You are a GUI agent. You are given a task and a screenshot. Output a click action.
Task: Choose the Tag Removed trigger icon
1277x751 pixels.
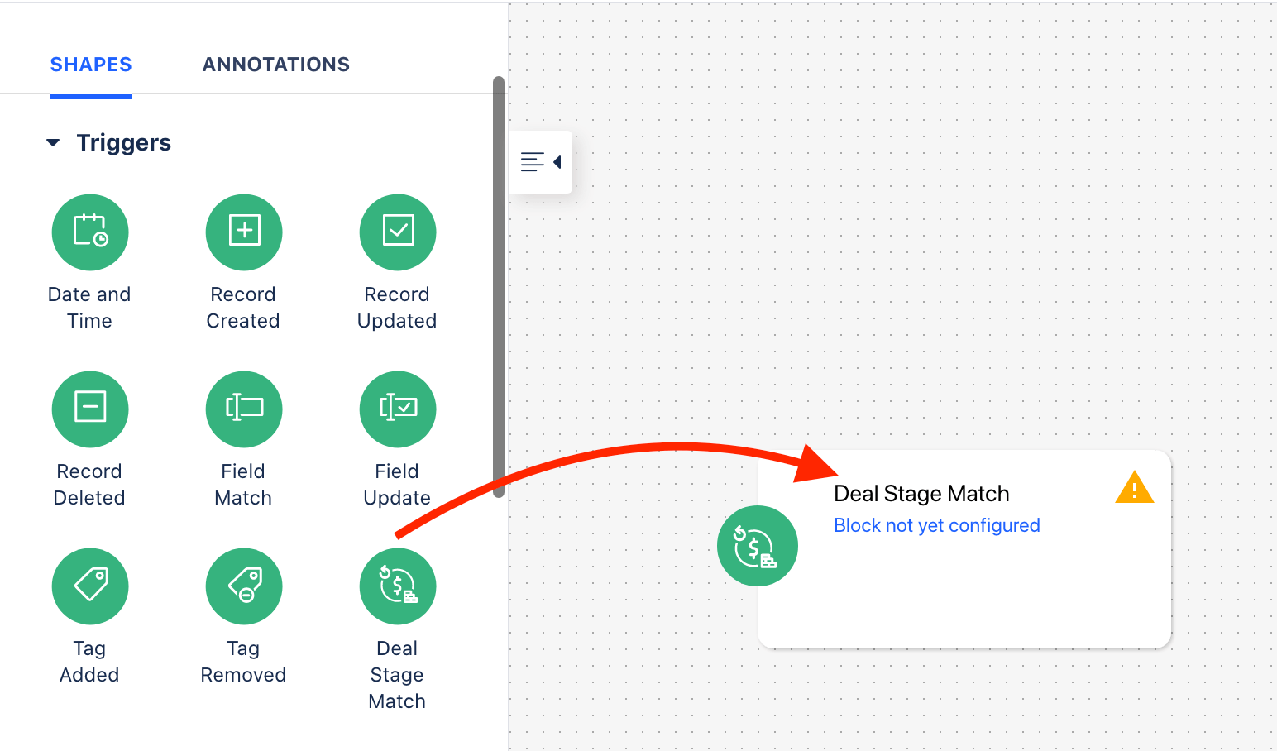click(x=244, y=586)
